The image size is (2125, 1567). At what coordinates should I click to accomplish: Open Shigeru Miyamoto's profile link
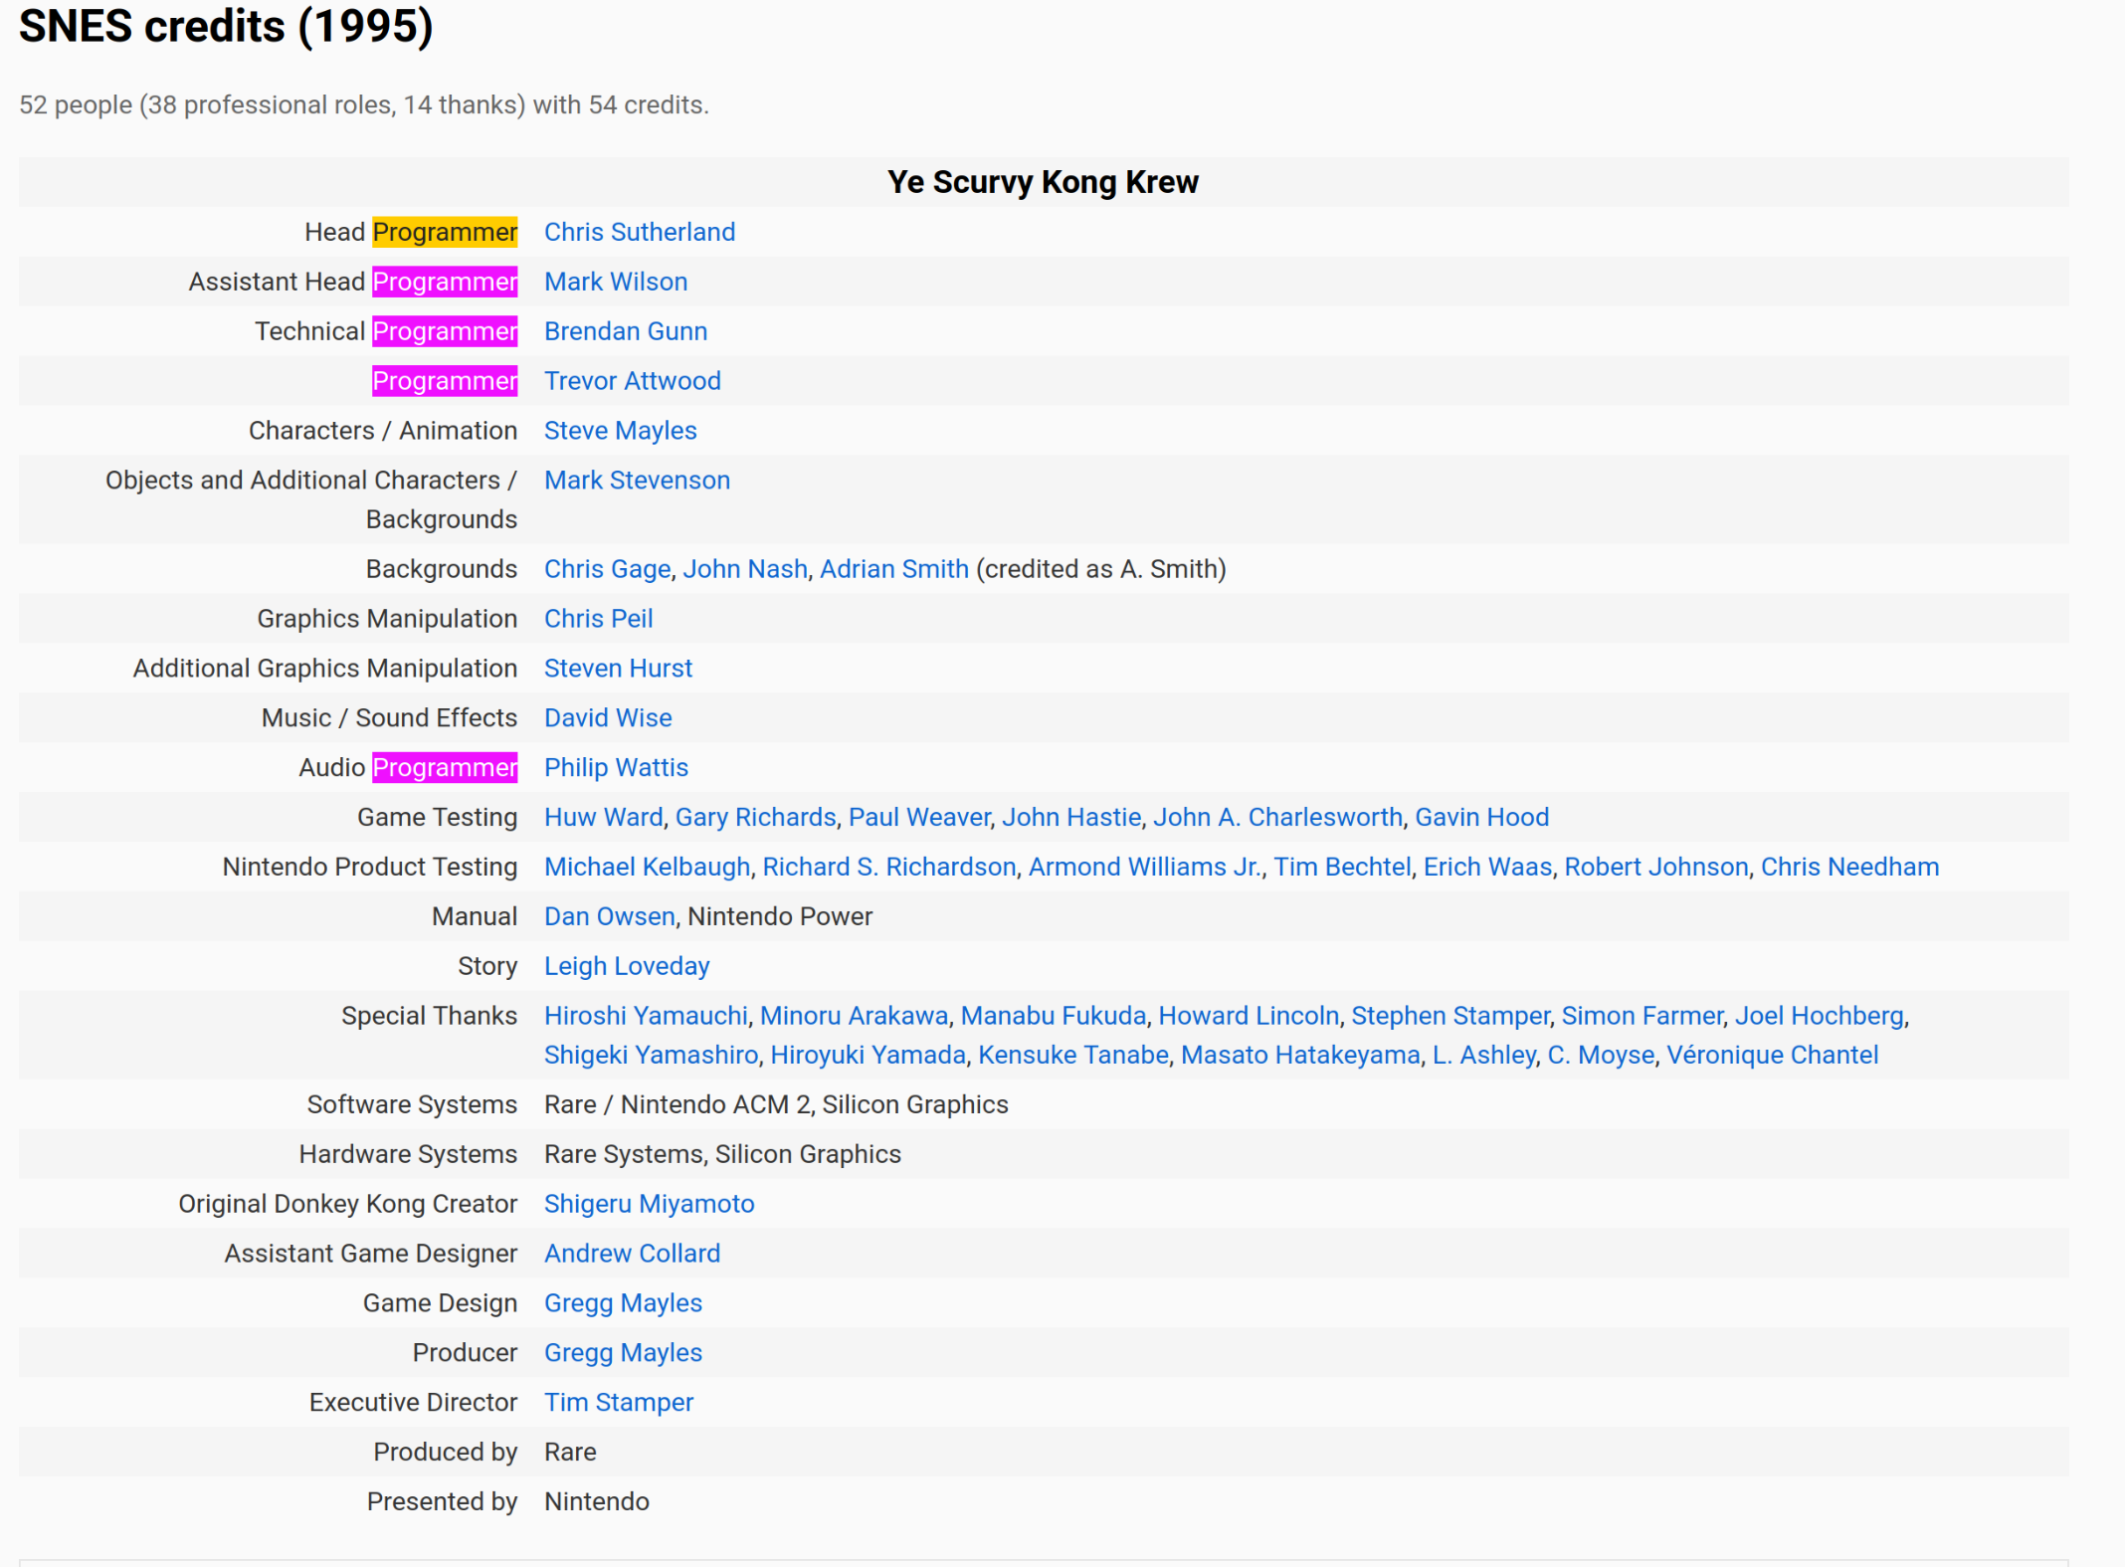[649, 1205]
